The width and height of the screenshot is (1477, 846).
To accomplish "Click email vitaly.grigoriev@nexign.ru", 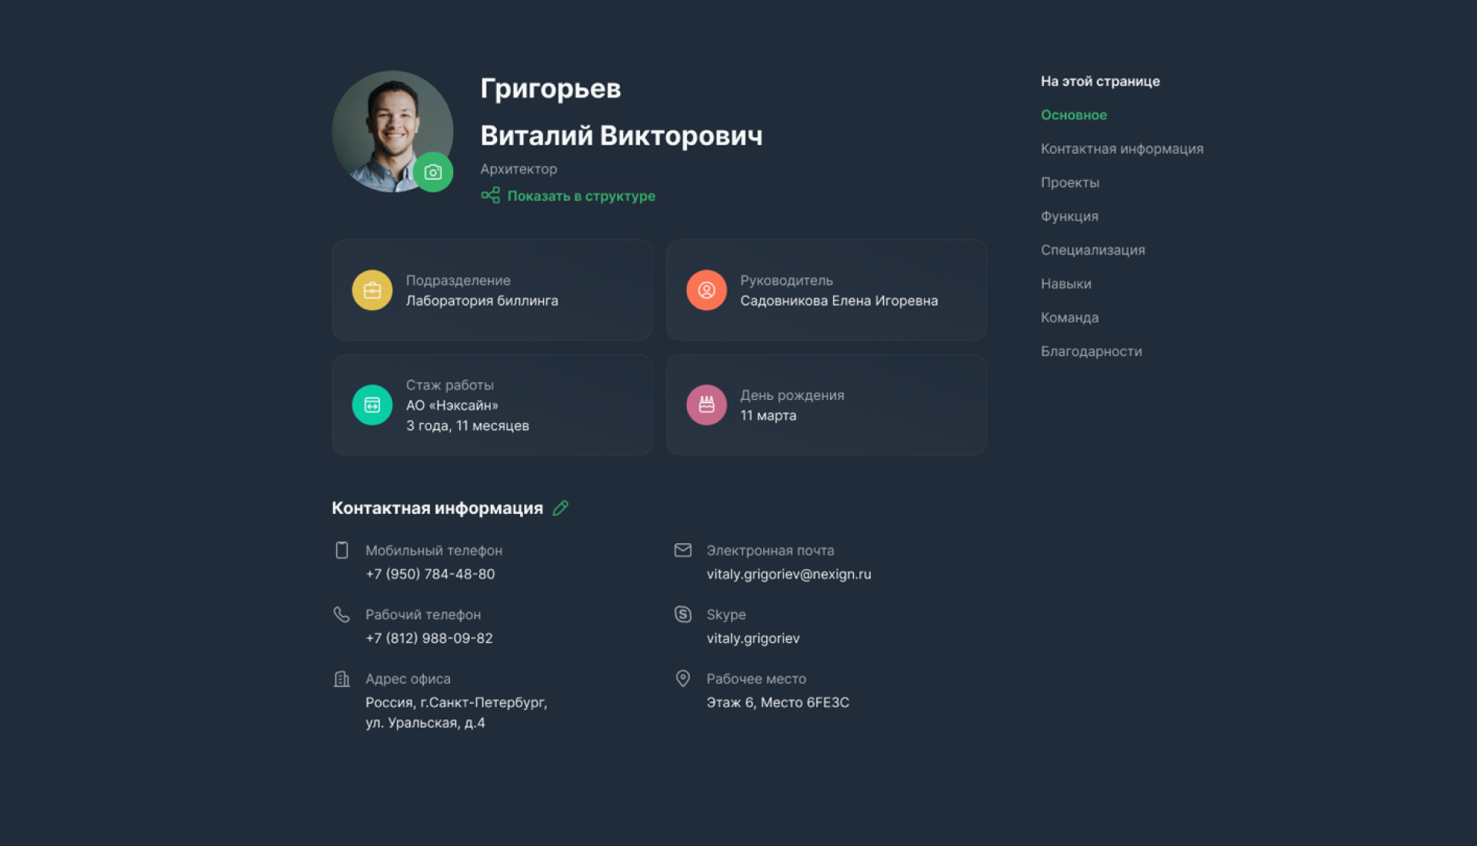I will pyautogui.click(x=789, y=574).
